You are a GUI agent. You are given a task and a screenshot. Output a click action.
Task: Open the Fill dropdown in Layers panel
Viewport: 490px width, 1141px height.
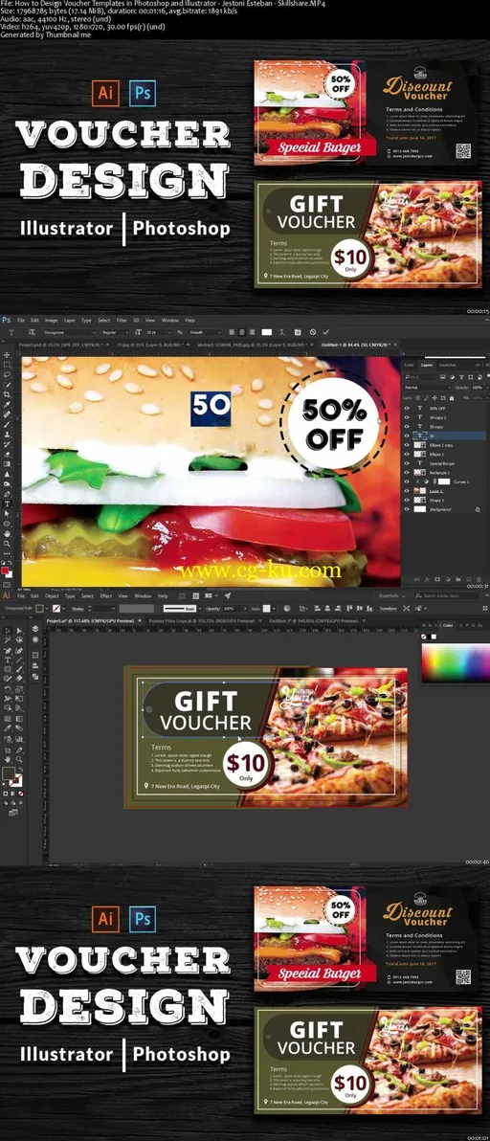(x=487, y=398)
